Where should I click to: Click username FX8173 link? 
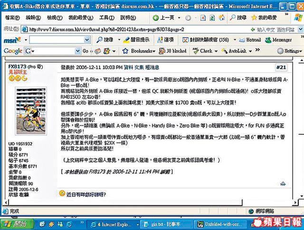point(17,66)
